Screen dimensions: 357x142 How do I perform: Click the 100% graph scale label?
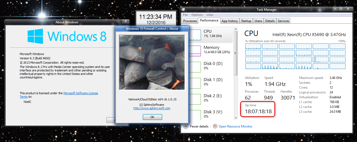coord(342,41)
